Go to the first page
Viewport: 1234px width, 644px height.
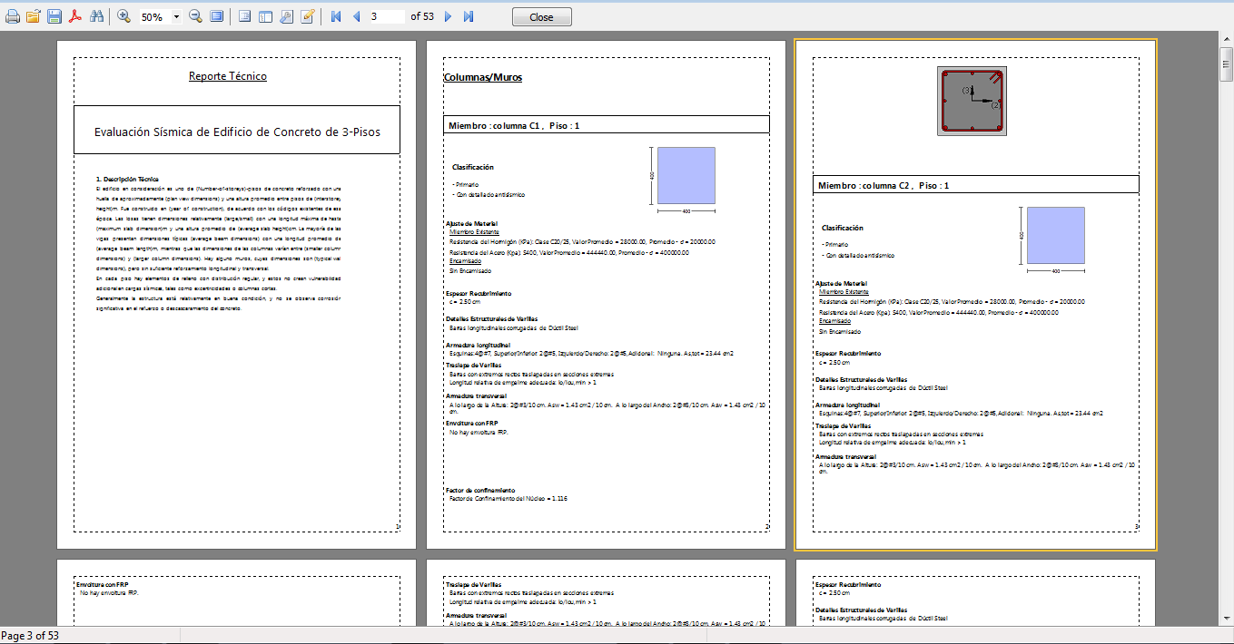click(x=336, y=16)
